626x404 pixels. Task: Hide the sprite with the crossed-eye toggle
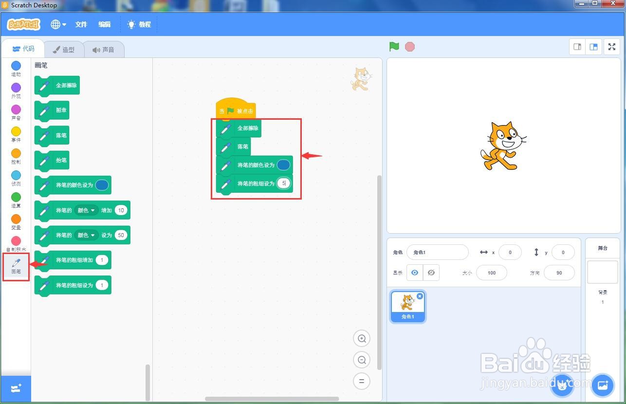431,273
